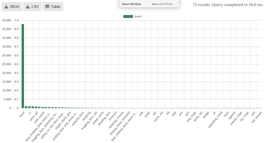This screenshot has height=143, width=267.
Task: Click the cold_sweat axis label
Action: (39, 117)
